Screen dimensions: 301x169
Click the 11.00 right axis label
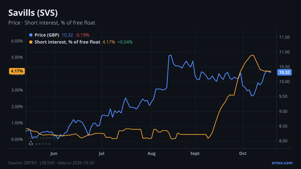(284, 52)
